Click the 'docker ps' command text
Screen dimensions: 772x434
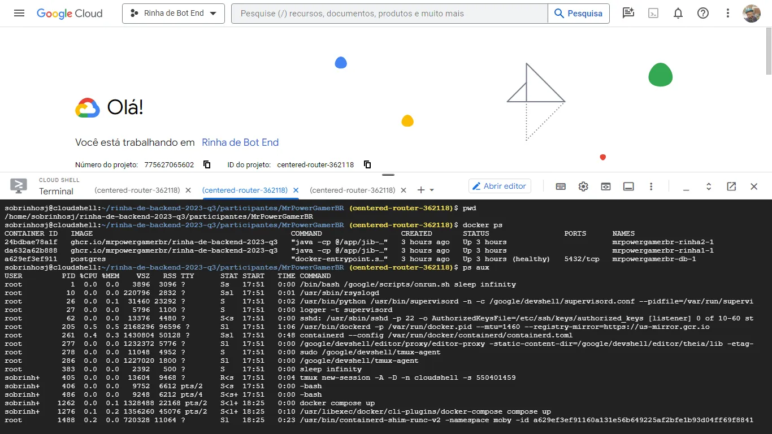483,225
